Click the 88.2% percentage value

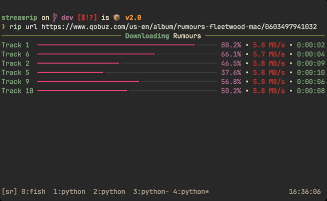pyautogui.click(x=231, y=45)
